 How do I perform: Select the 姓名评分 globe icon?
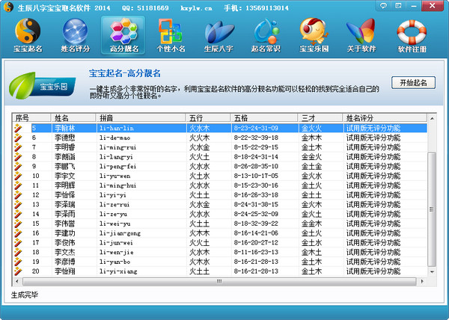[75, 35]
